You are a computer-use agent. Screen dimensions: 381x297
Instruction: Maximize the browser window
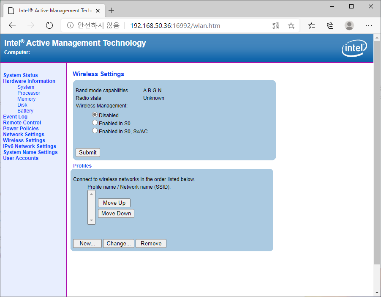(x=351, y=7)
